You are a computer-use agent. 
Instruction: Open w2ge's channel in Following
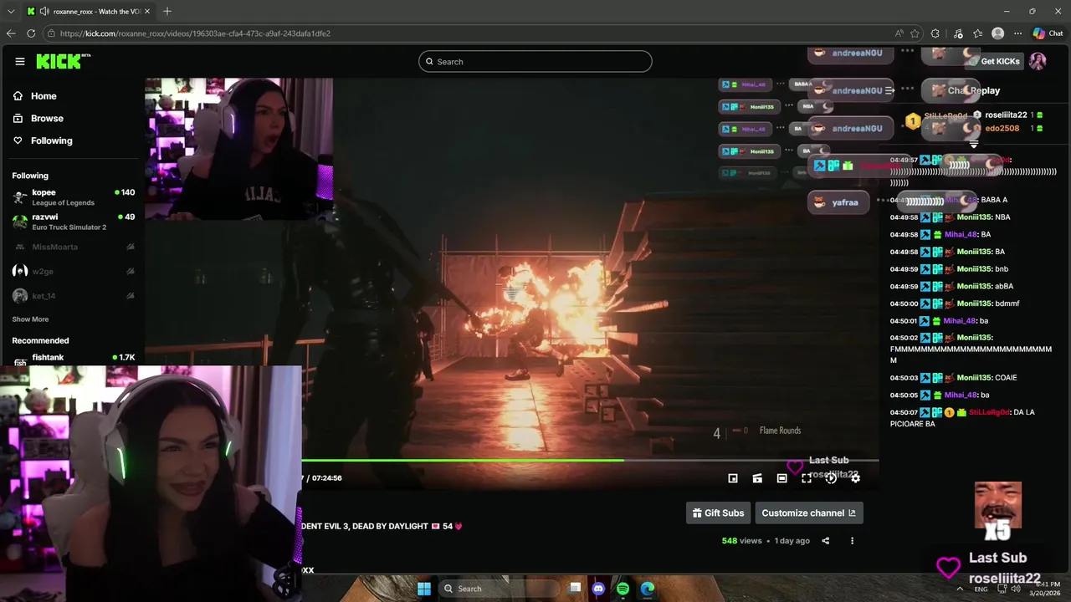click(73, 271)
